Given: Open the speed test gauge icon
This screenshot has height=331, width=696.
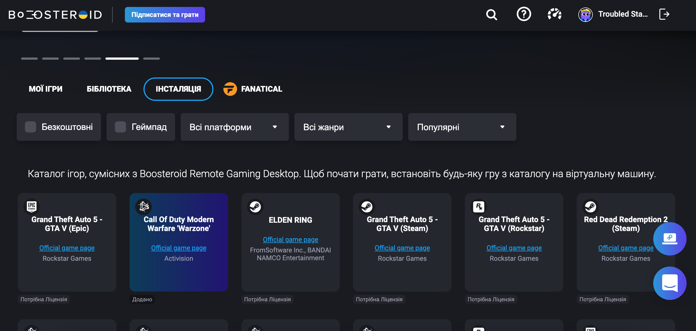Looking at the screenshot, I should click(x=554, y=14).
